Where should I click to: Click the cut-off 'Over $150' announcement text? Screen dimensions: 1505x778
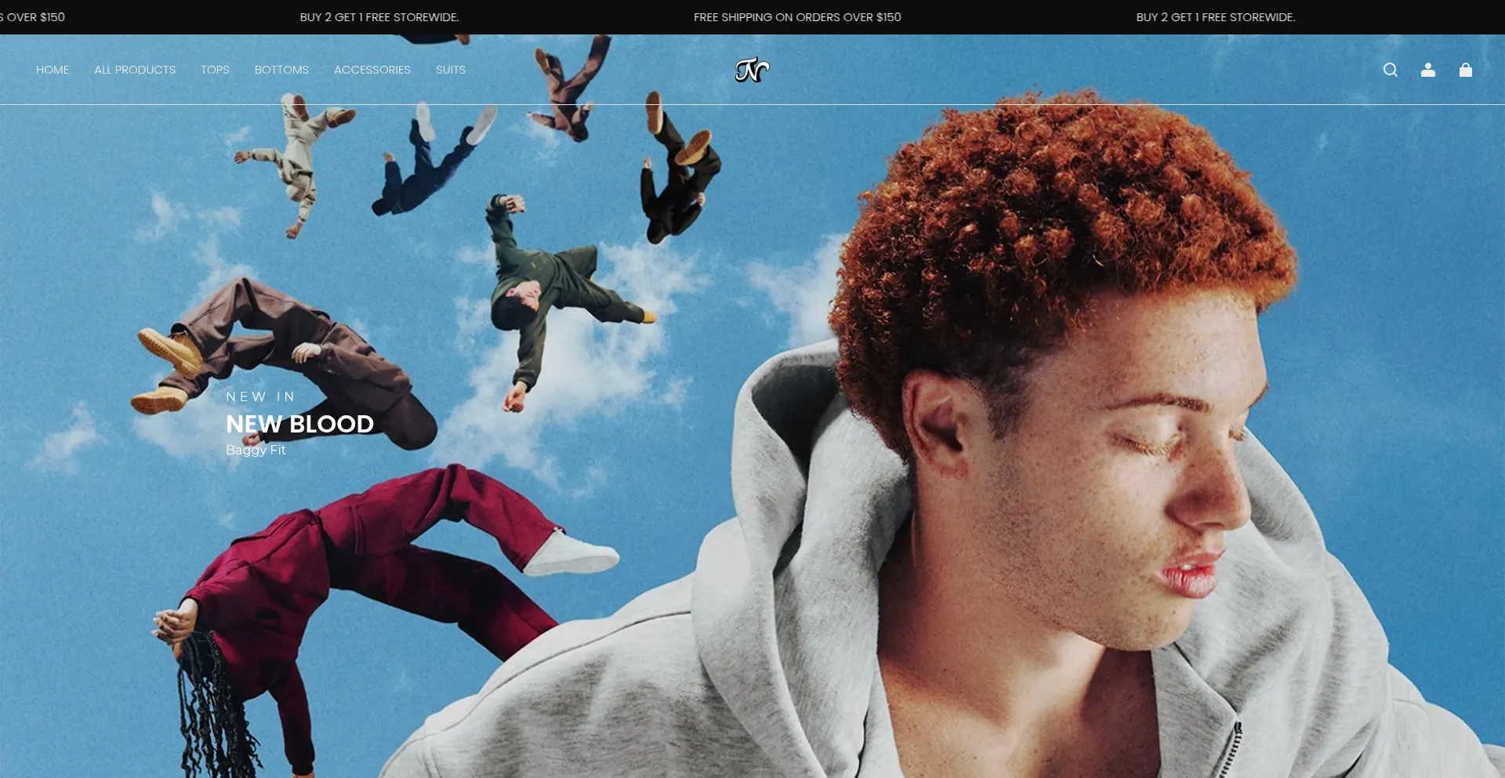coord(33,17)
